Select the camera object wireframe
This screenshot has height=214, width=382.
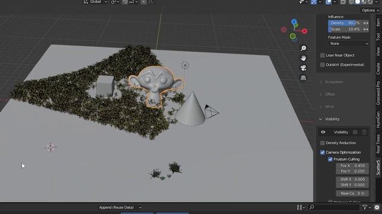tap(211, 112)
